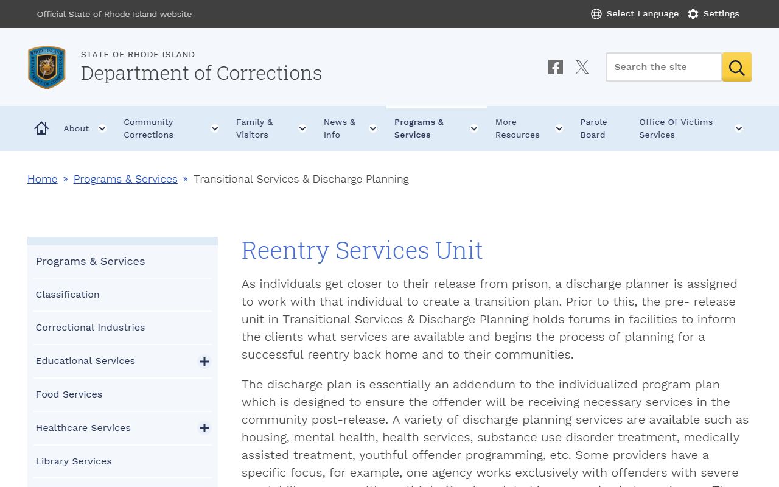Open the Programs & Services nav menu item
The height and width of the screenshot is (487, 779).
pos(419,128)
